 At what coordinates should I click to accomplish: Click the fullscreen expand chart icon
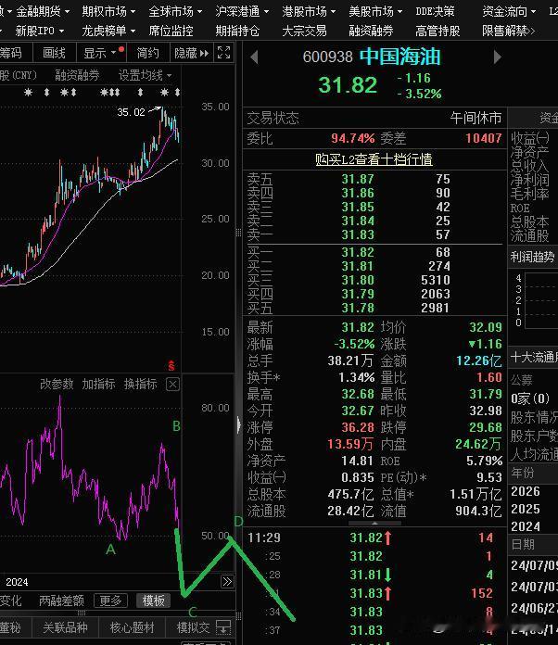click(x=224, y=53)
